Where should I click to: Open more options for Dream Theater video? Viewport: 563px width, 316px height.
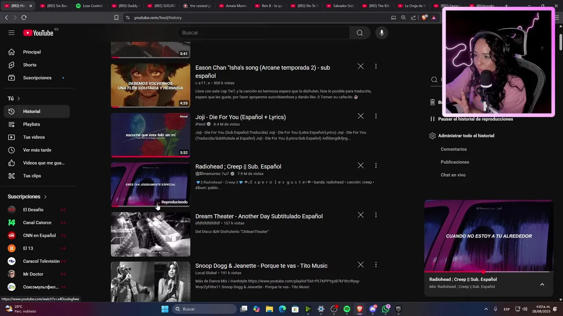tap(376, 215)
